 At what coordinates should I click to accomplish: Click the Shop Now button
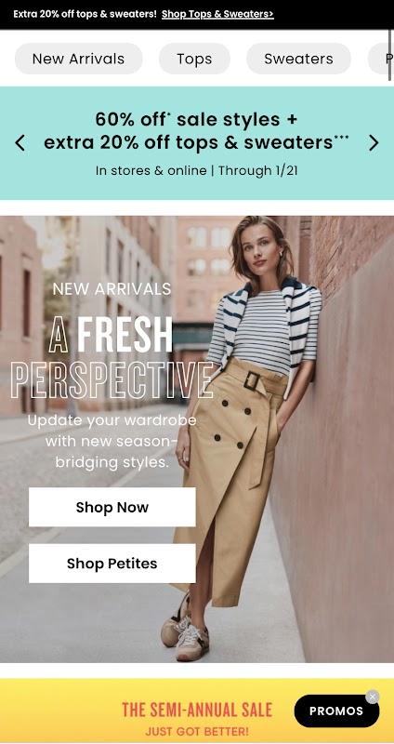[x=112, y=507]
